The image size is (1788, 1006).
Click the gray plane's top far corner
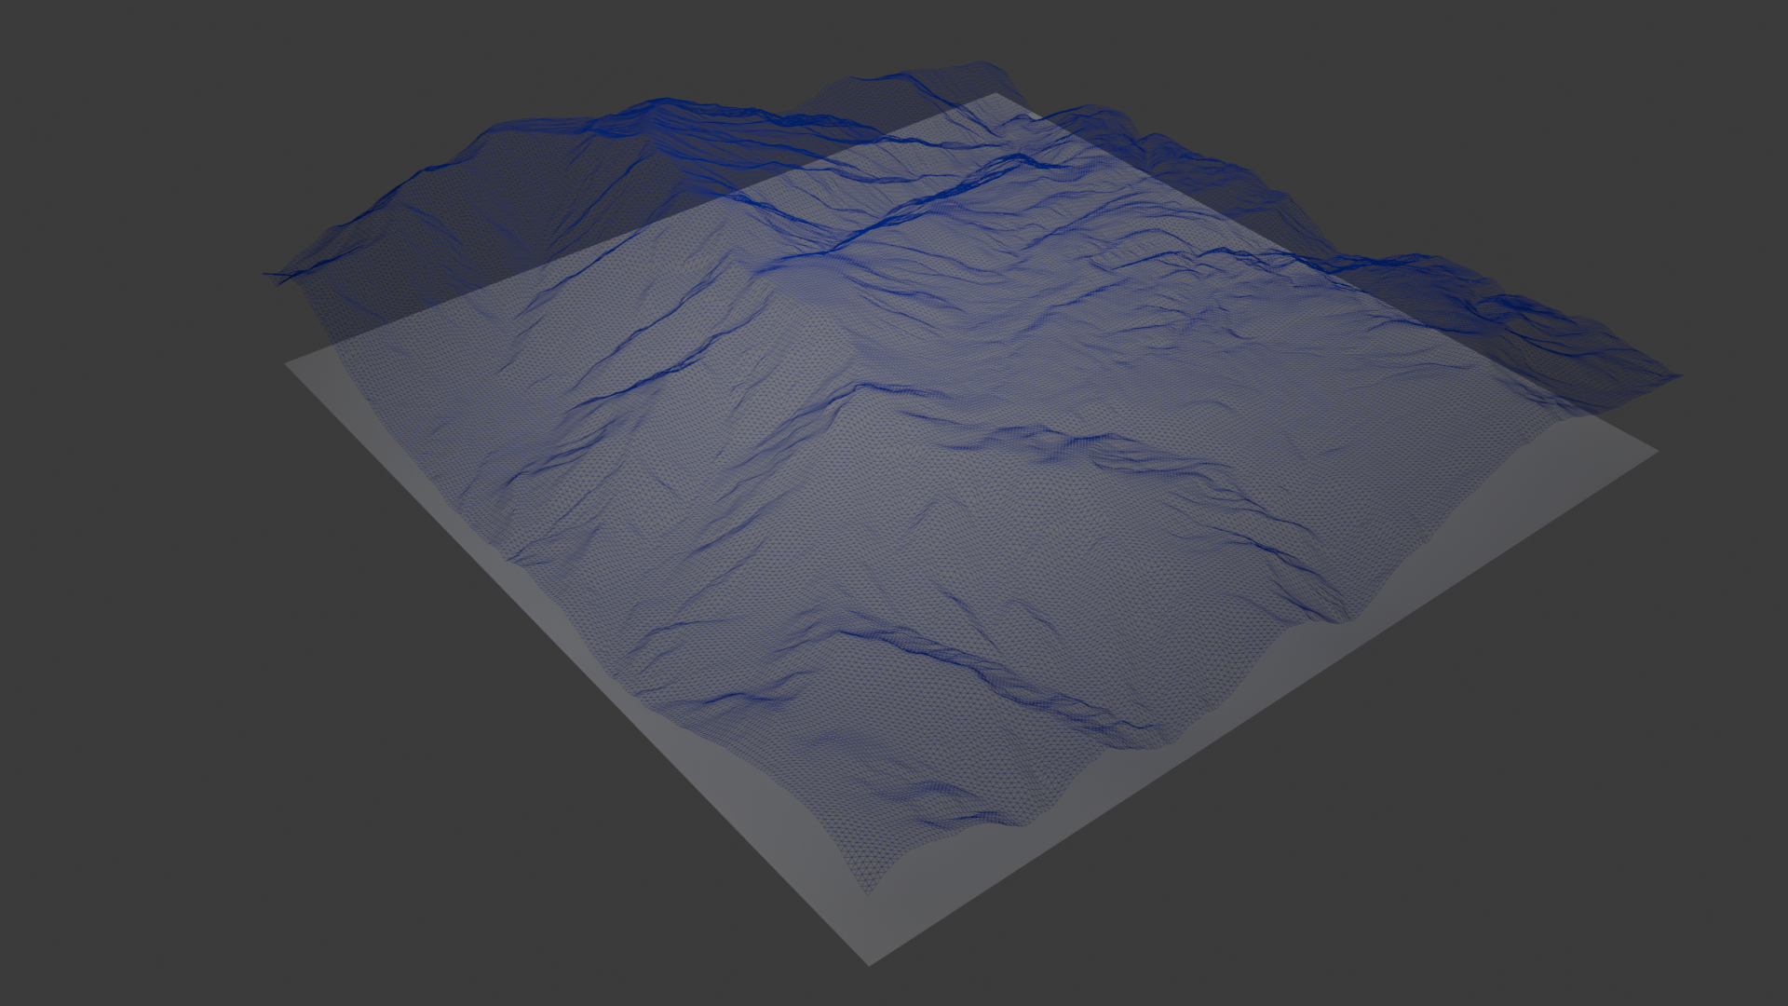(x=995, y=94)
